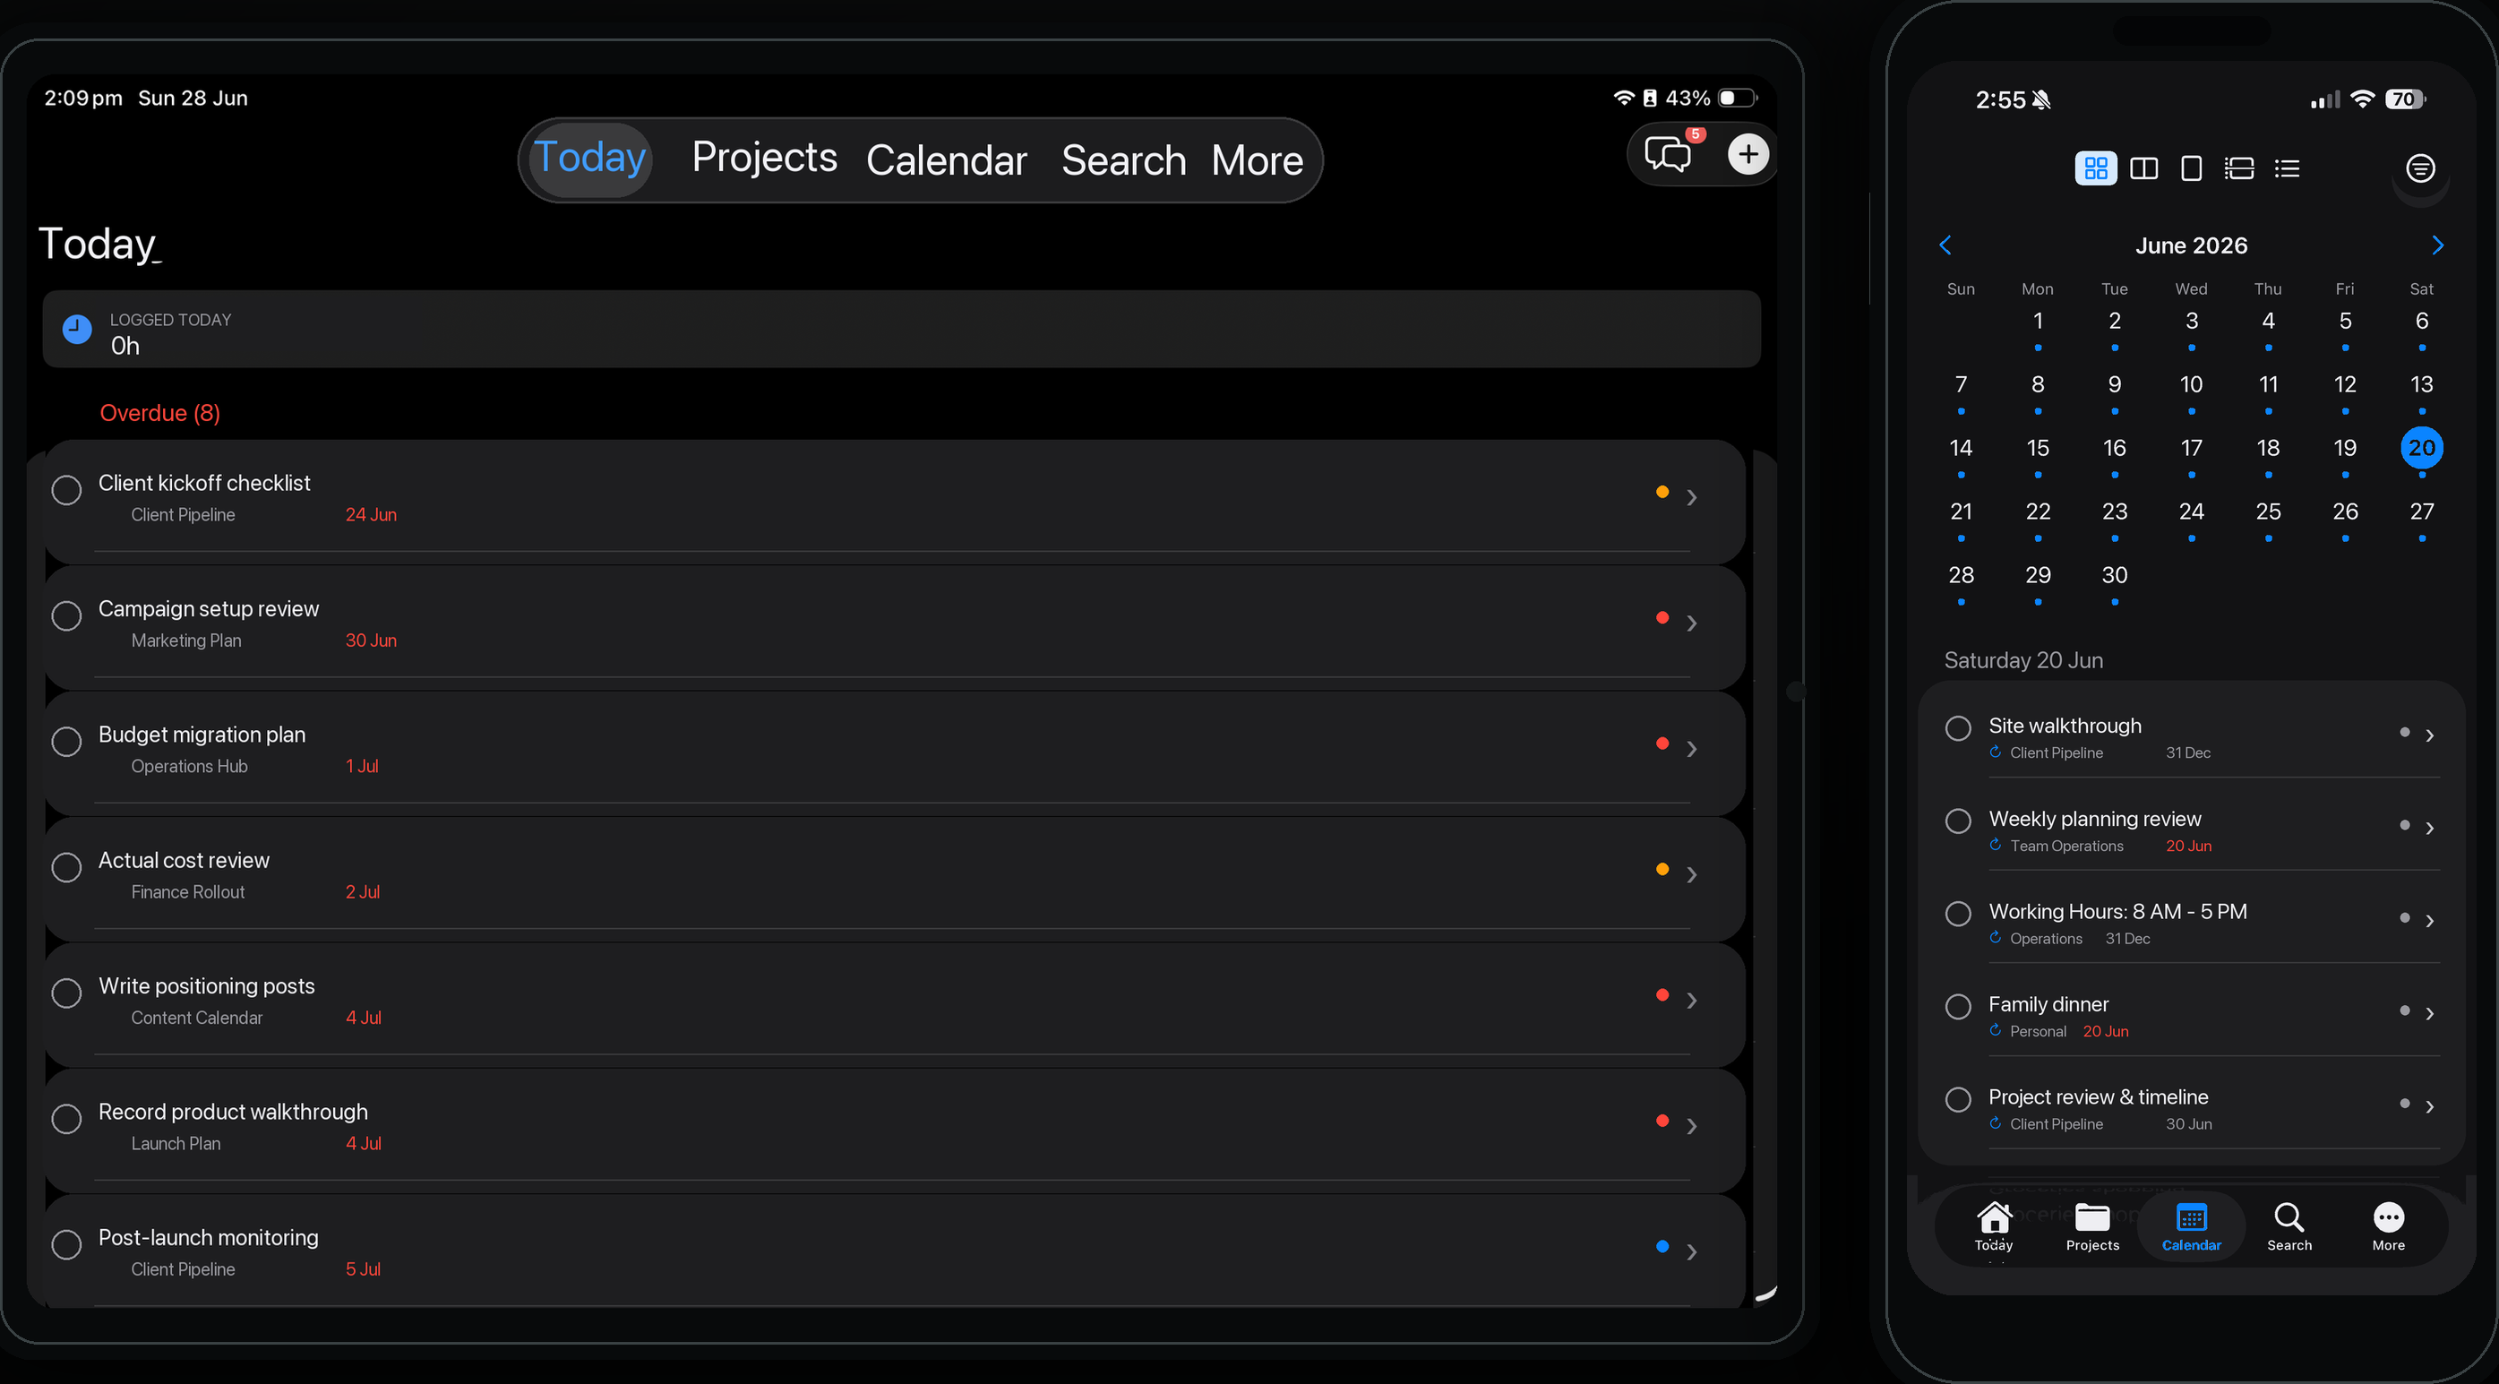The image size is (2499, 1384).
Task: Tick the Actual cost review circle
Action: pyautogui.click(x=66, y=867)
